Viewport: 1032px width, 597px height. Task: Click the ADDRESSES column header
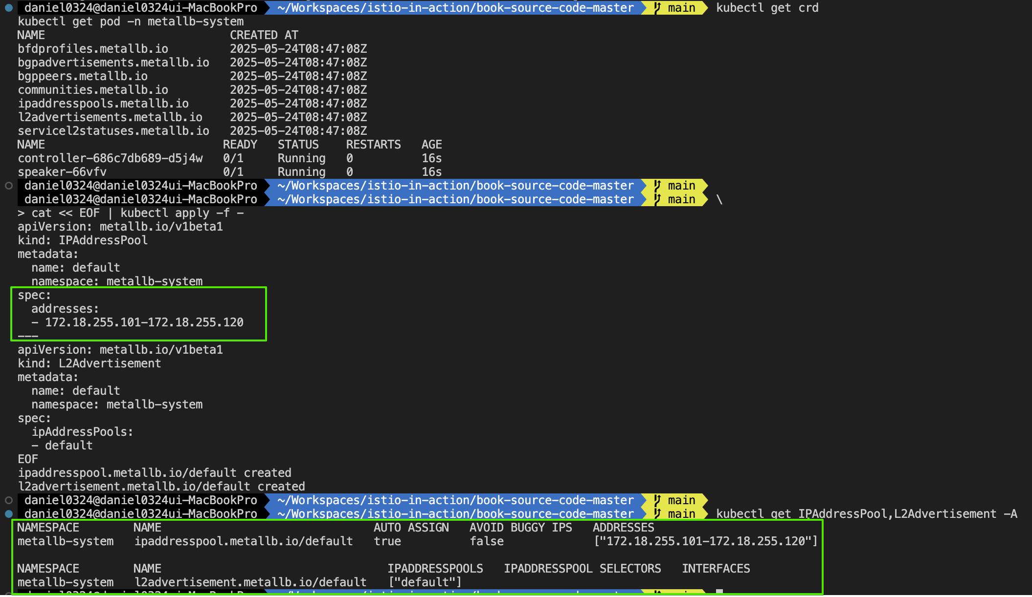coord(623,528)
